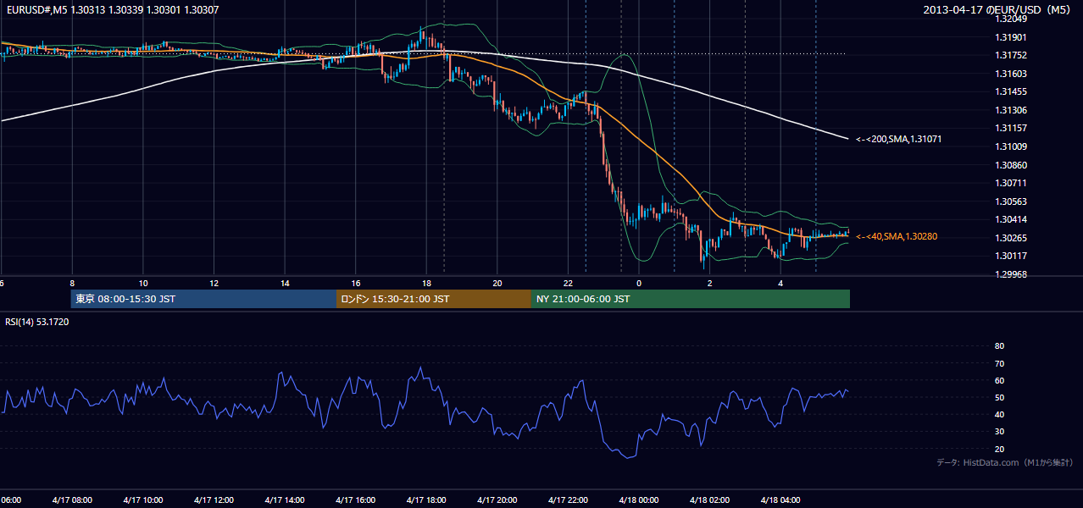Viewport: 1083px width, 508px height.
Task: Click price axis value 1.30563
Action: (x=1010, y=202)
